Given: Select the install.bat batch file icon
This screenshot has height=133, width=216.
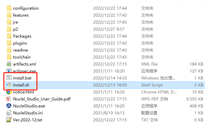Looking at the screenshot, I should [x=9, y=78].
